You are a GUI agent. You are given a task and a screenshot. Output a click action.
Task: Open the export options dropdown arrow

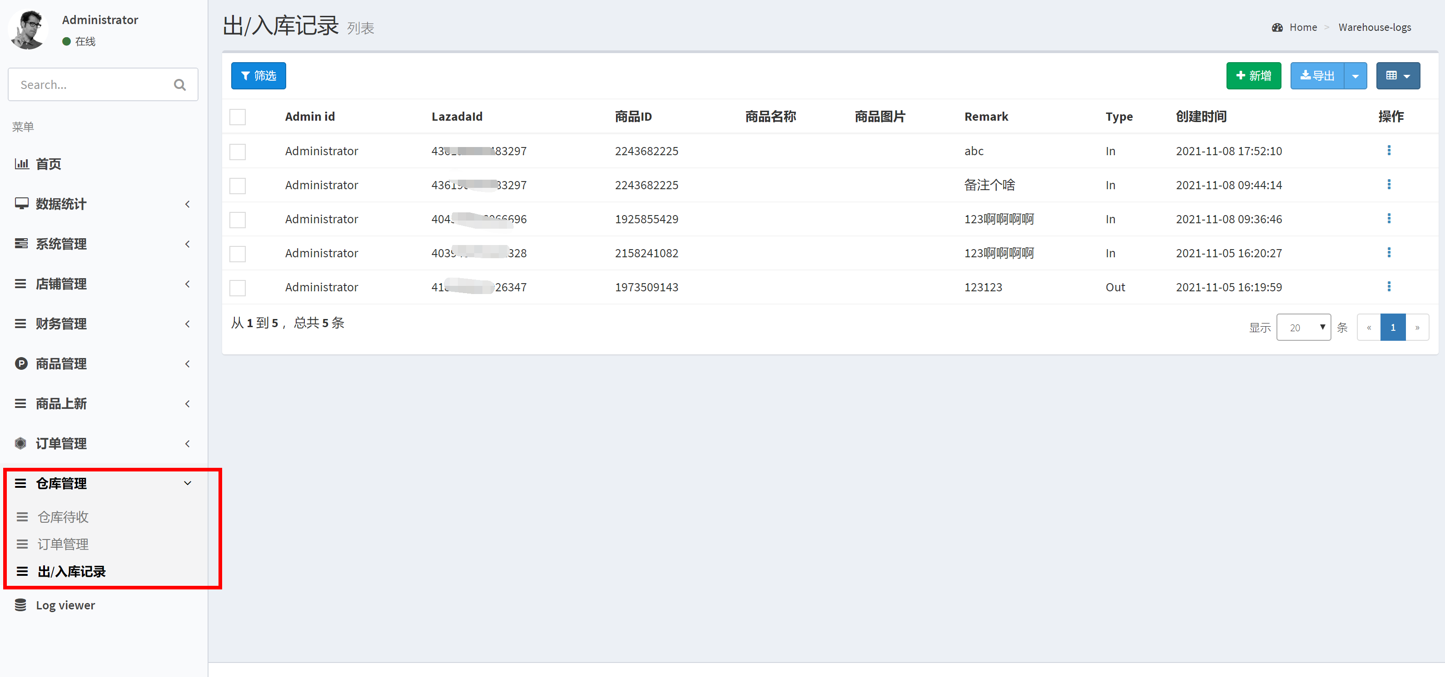(1355, 76)
